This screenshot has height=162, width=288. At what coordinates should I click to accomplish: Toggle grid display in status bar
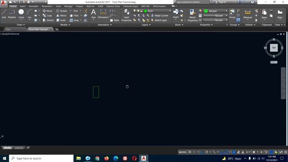tap(190, 152)
